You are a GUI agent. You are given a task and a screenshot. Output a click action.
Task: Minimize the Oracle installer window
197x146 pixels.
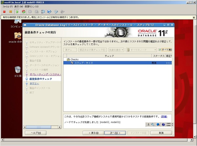coord(164,25)
